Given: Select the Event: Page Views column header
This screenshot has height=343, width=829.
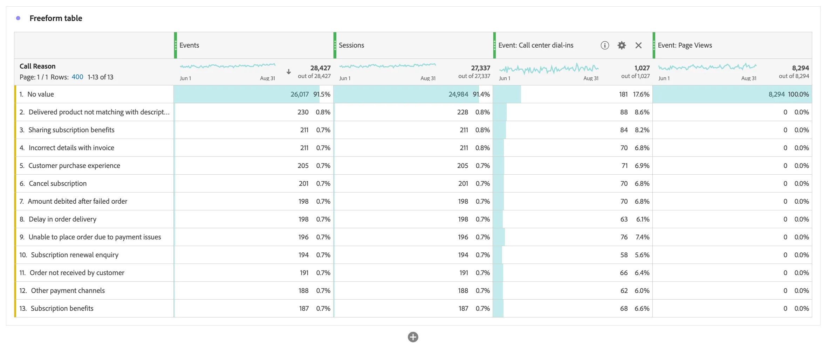Looking at the screenshot, I should coord(732,45).
